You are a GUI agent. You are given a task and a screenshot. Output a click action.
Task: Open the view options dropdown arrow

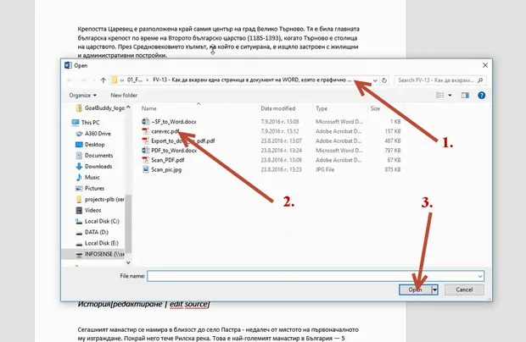click(450, 96)
